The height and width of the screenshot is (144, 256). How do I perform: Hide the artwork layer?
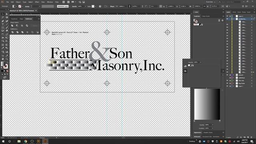pos(227,75)
